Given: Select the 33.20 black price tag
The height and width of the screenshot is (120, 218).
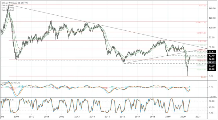Looking at the screenshot, I should coord(212,66).
